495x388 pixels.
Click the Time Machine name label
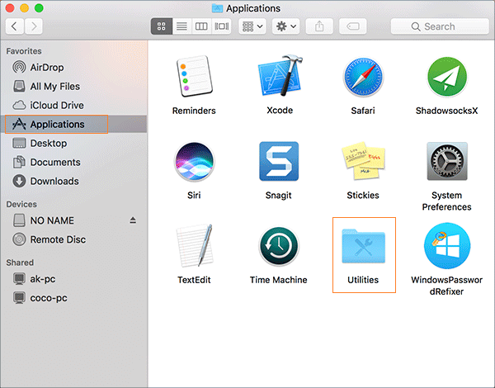pyautogui.click(x=279, y=280)
